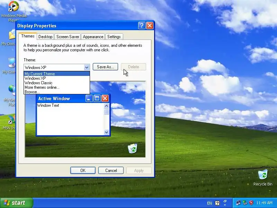Click the network connection tray icon
Viewport: 277px width, 208px height.
[238, 203]
